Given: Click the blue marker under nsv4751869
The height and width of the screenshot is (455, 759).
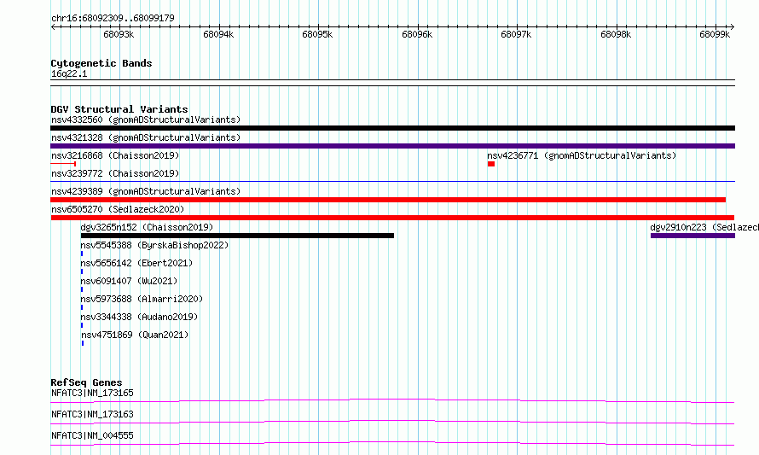Looking at the screenshot, I should click(83, 343).
